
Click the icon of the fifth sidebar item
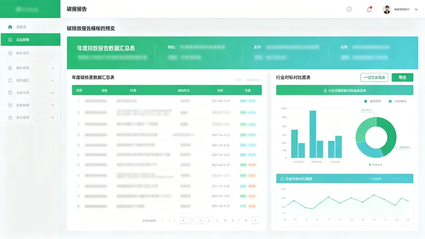click(x=10, y=81)
